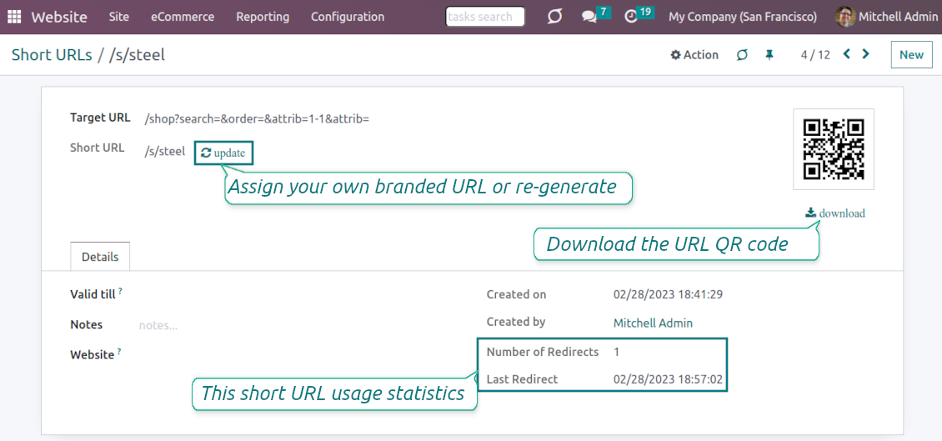The width and height of the screenshot is (942, 441).
Task: Open the apps grid menu icon
Action: [x=14, y=17]
